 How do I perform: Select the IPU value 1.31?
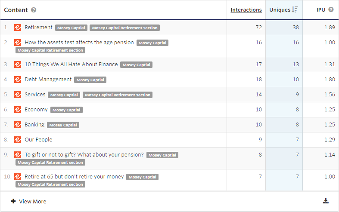click(330, 65)
